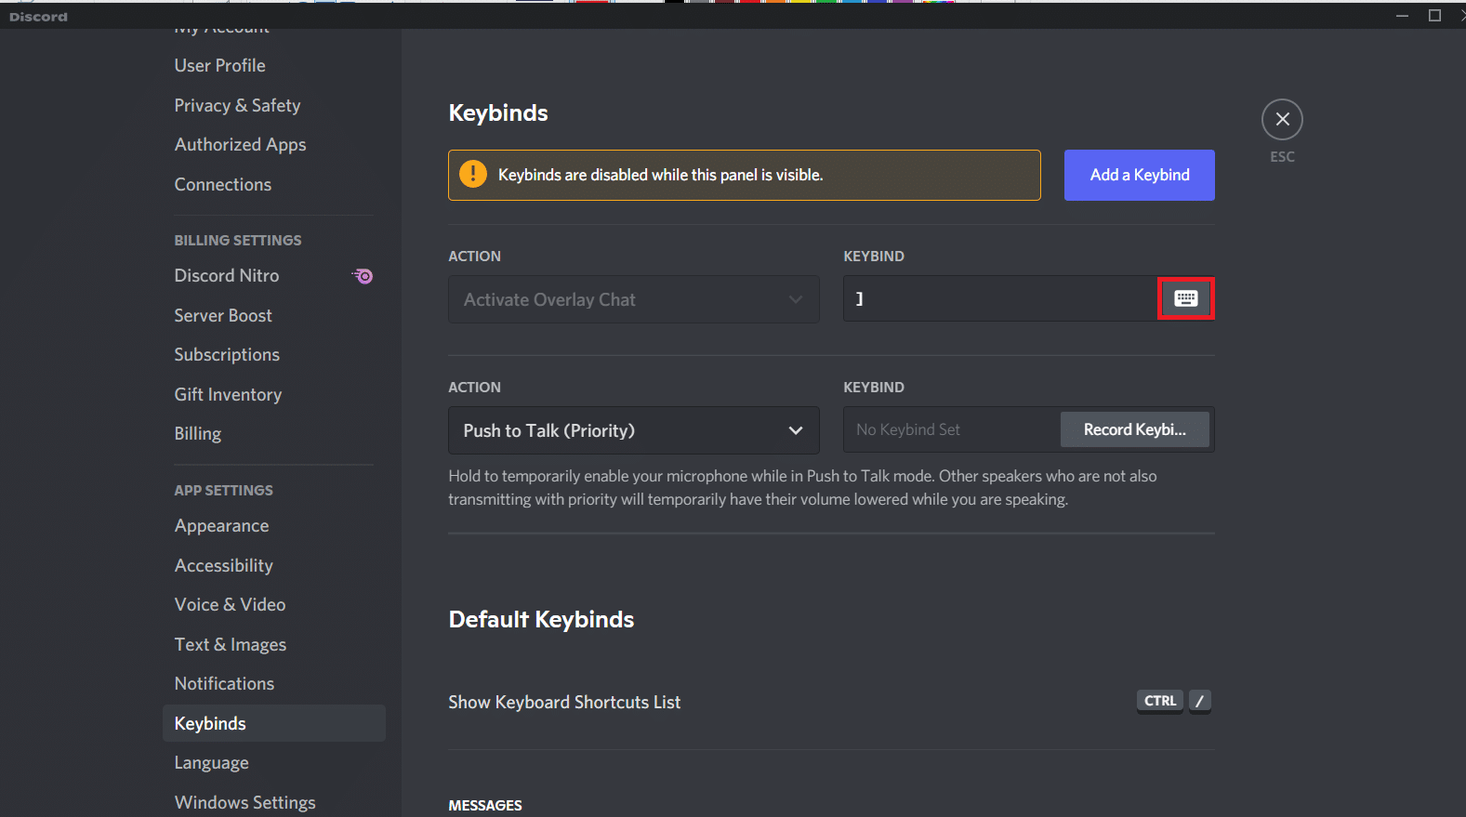Screen dimensions: 1466x817
Task: Open the Appearance settings tab
Action: (x=221, y=526)
